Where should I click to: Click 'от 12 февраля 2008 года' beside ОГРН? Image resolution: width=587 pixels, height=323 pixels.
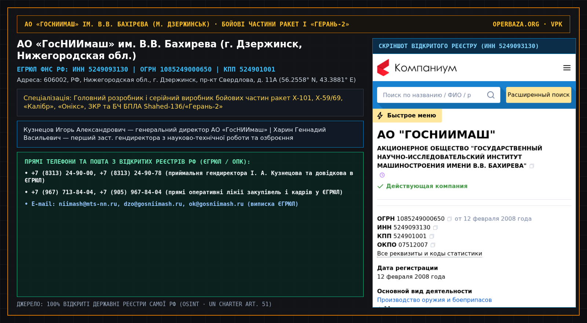pos(493,219)
